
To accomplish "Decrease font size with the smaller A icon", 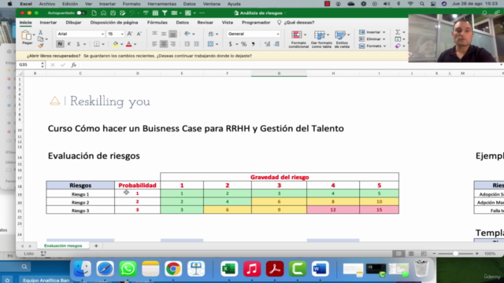I will click(139, 34).
